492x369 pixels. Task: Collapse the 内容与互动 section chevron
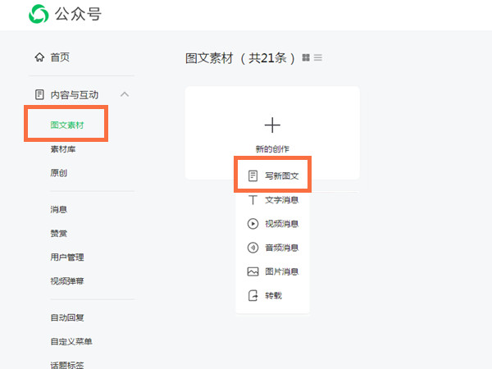(x=125, y=94)
